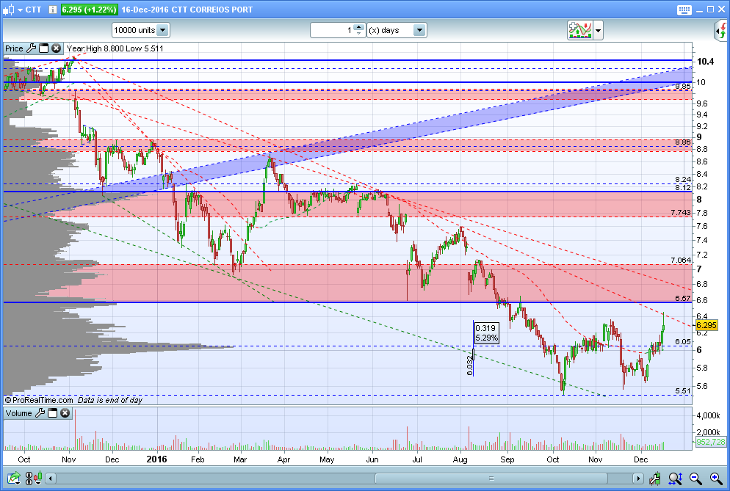This screenshot has height=491, width=730.
Task: Open the (x) days timeframe dropdown
Action: point(397,30)
